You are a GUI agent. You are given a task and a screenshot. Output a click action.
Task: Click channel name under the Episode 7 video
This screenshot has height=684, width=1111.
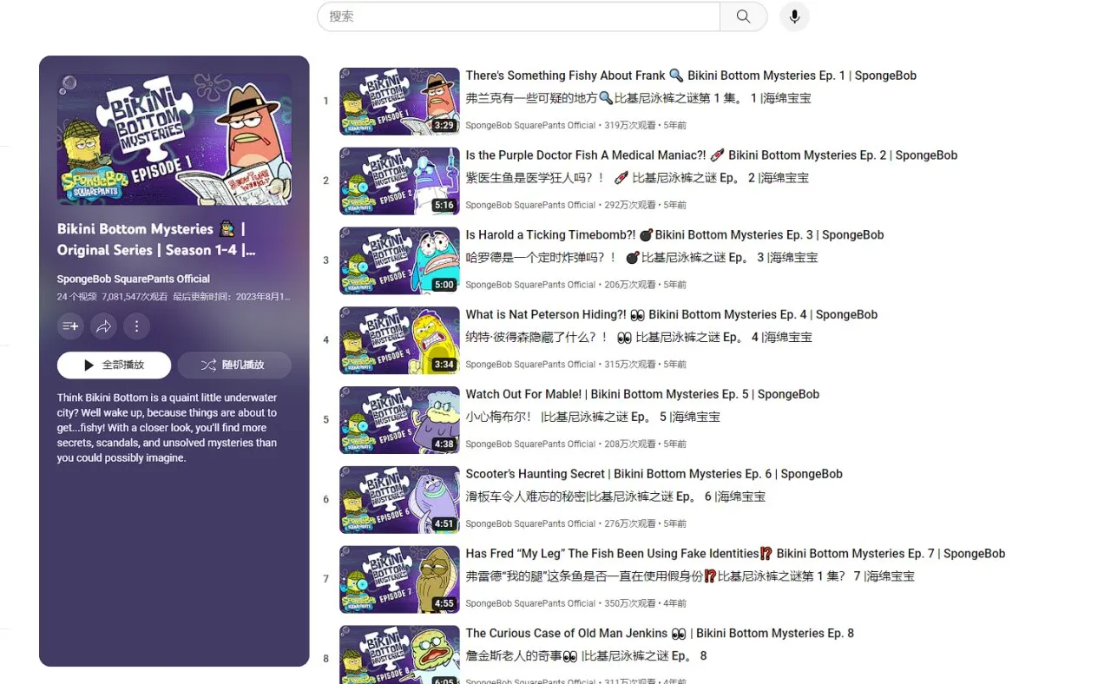coord(530,604)
